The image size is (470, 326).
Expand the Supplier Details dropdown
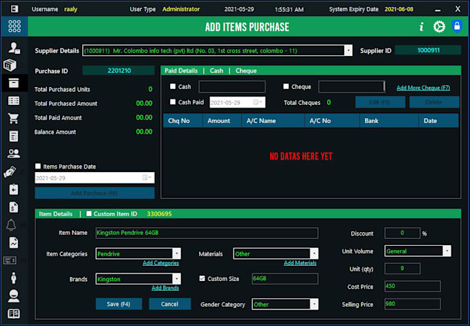(x=348, y=50)
